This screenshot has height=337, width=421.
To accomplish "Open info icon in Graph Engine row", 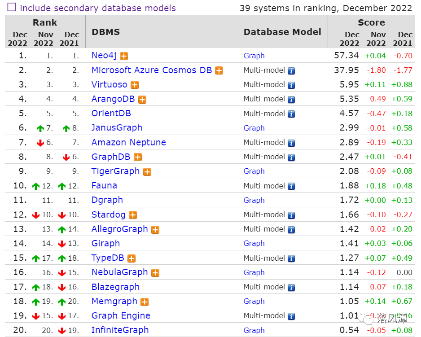I will tap(291, 316).
